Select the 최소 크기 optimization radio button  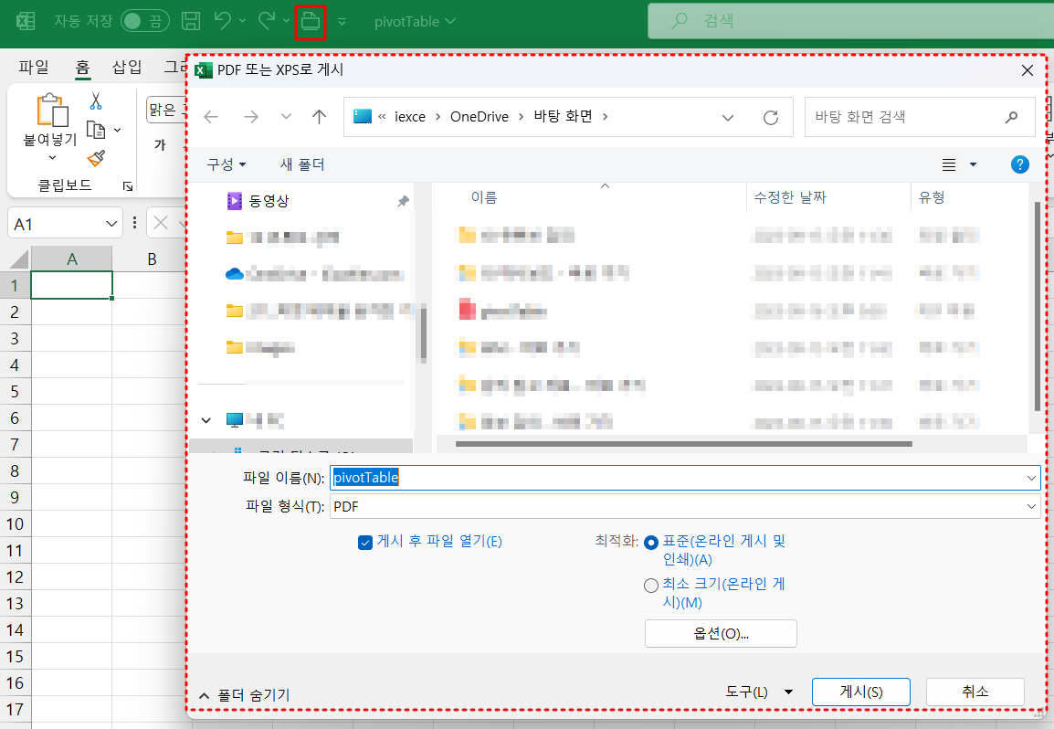(651, 585)
